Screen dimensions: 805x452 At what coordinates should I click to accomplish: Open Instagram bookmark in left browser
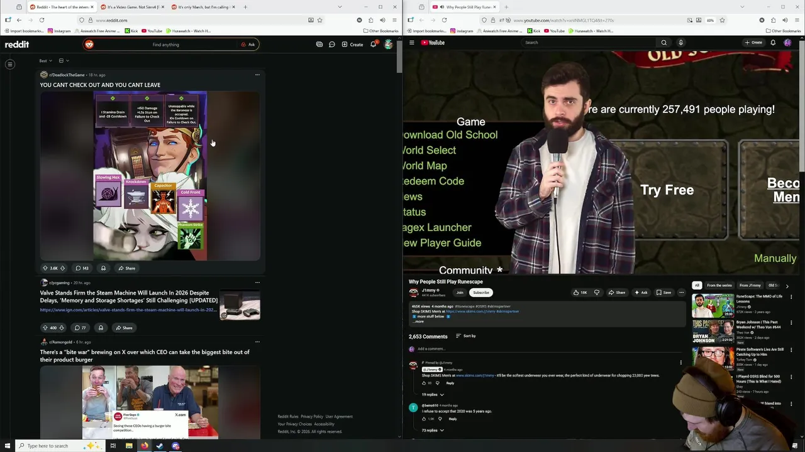click(59, 31)
